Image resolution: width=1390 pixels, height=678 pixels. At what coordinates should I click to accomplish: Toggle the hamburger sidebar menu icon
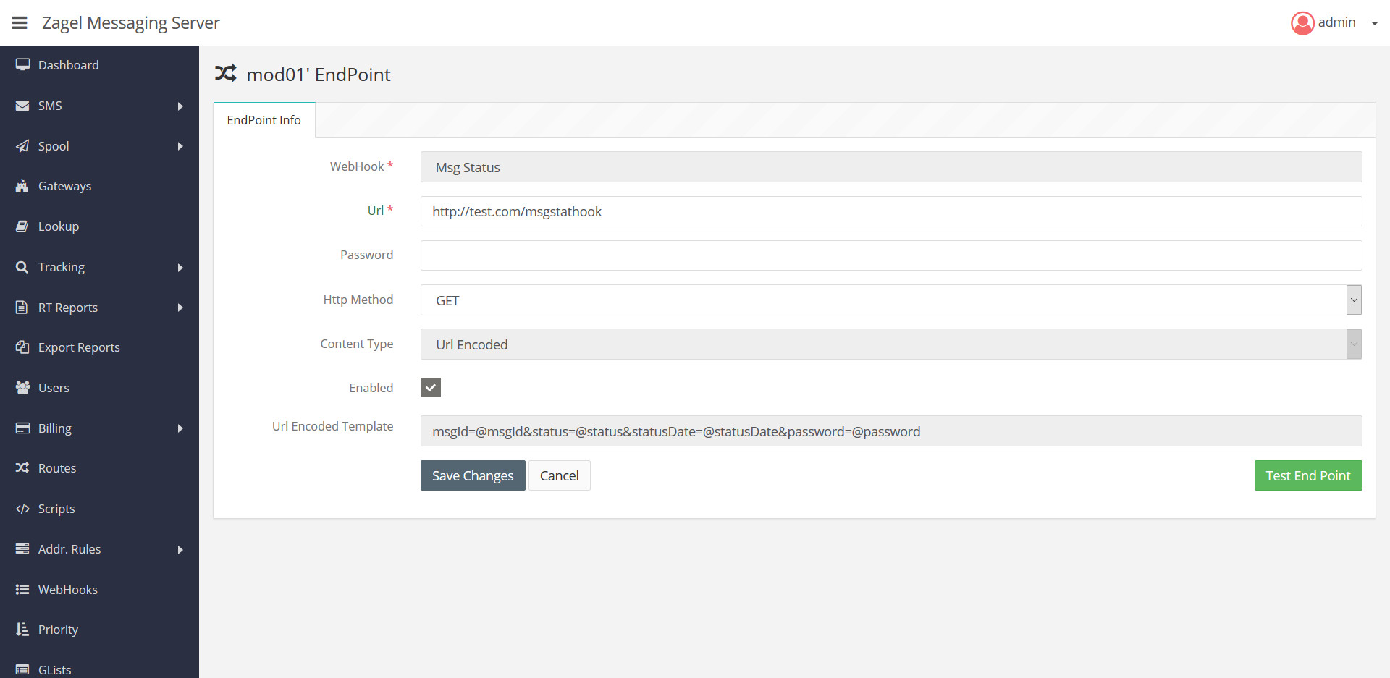[x=20, y=23]
